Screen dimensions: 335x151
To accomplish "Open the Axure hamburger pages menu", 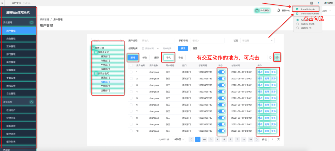I will click(x=8, y=3).
